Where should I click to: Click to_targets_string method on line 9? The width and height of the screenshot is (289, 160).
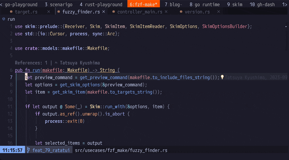131,92
